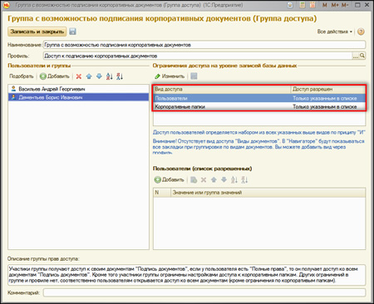Image resolution: width=374 pixels, height=304 pixels.
Task: Select the Корпоративные папки access type row
Action: (259, 106)
